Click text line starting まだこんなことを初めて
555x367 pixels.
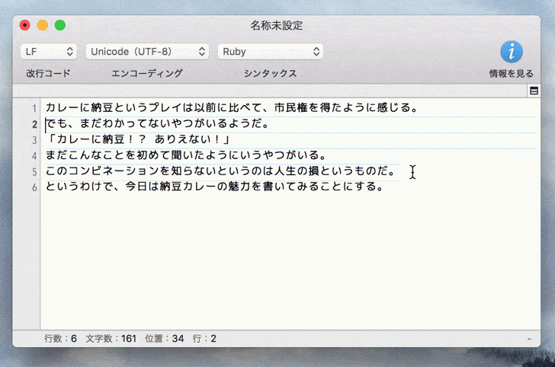[186, 155]
